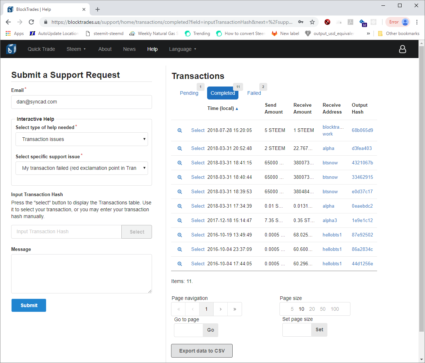Viewport: 425px width, 363px height.
Task: Open the specific support issue dropdown
Action: pos(82,168)
